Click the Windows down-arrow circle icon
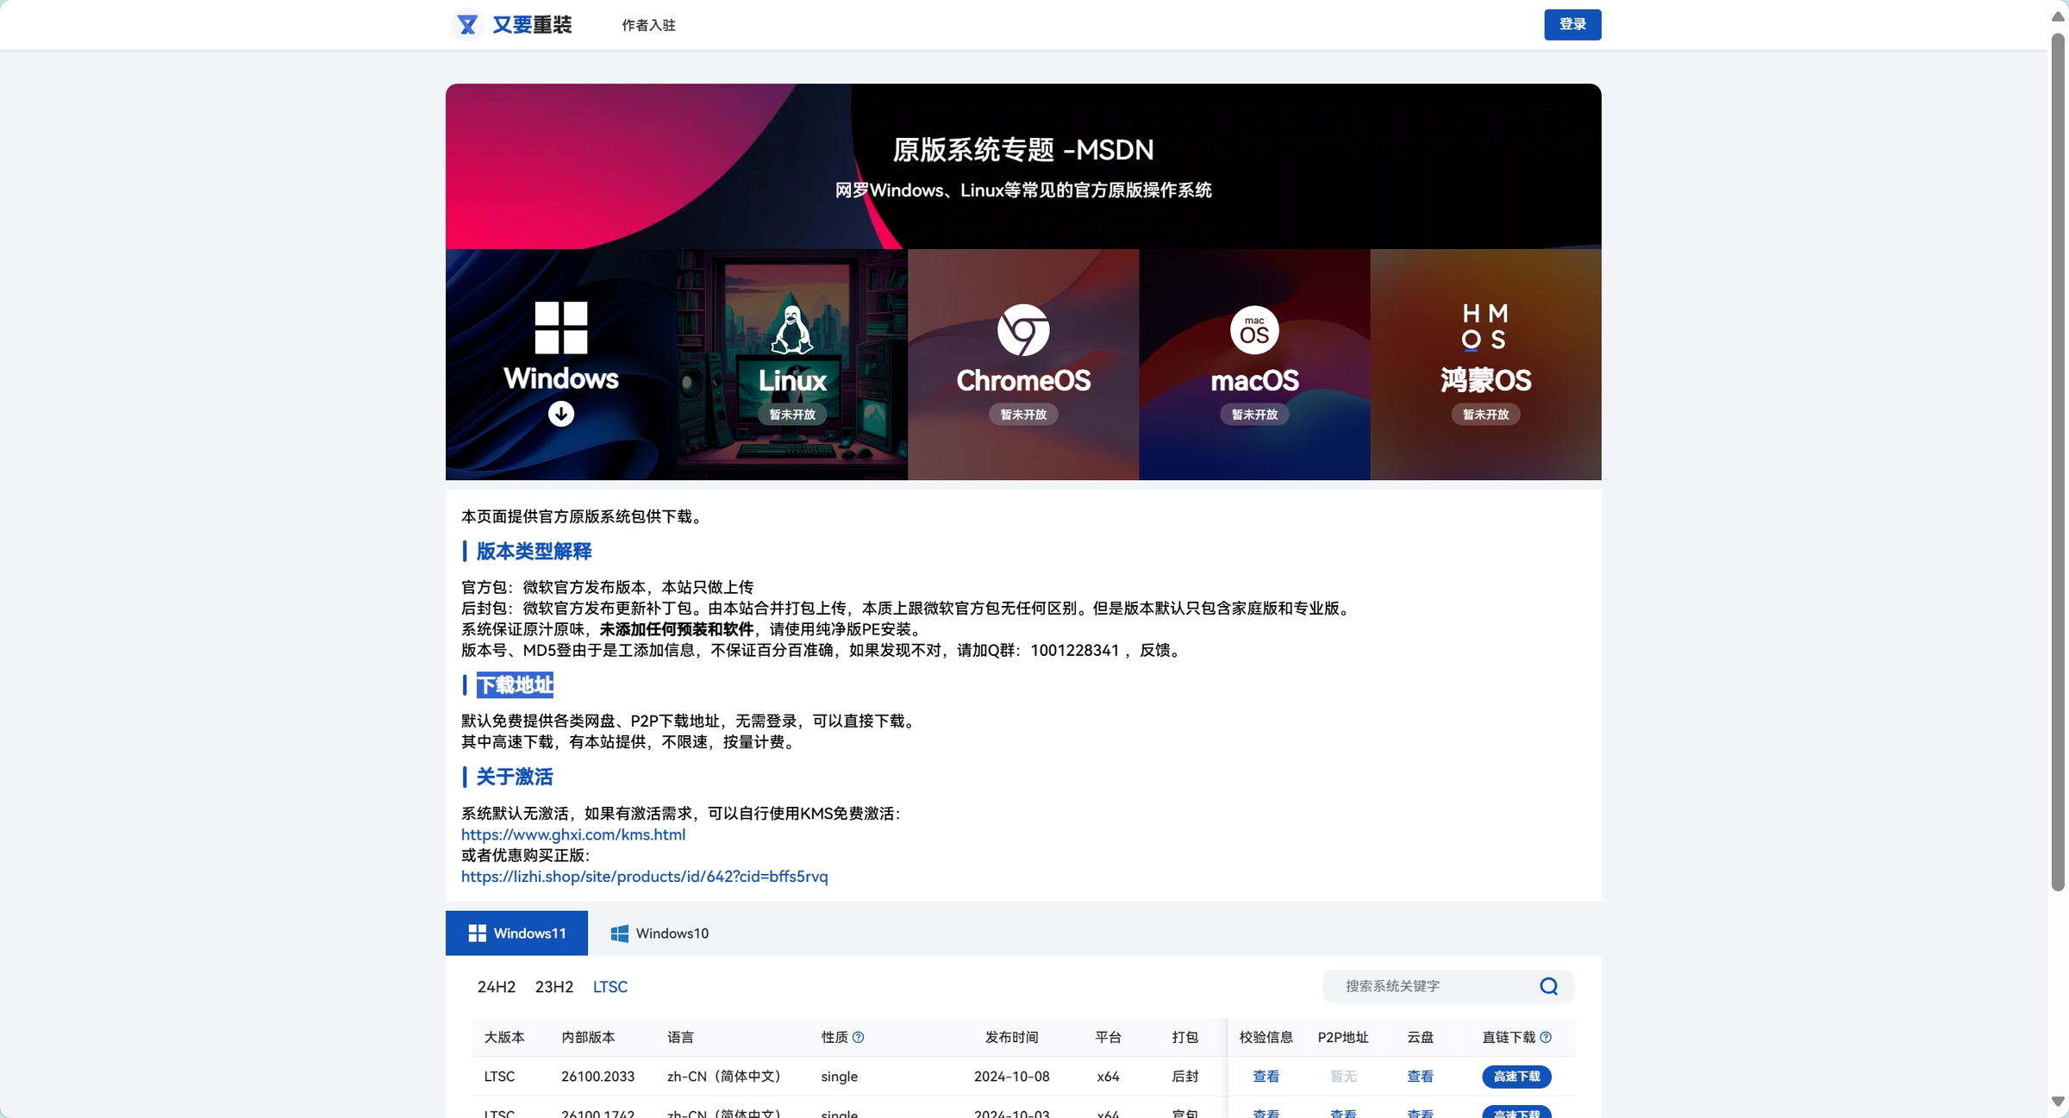This screenshot has height=1118, width=2069. point(561,414)
